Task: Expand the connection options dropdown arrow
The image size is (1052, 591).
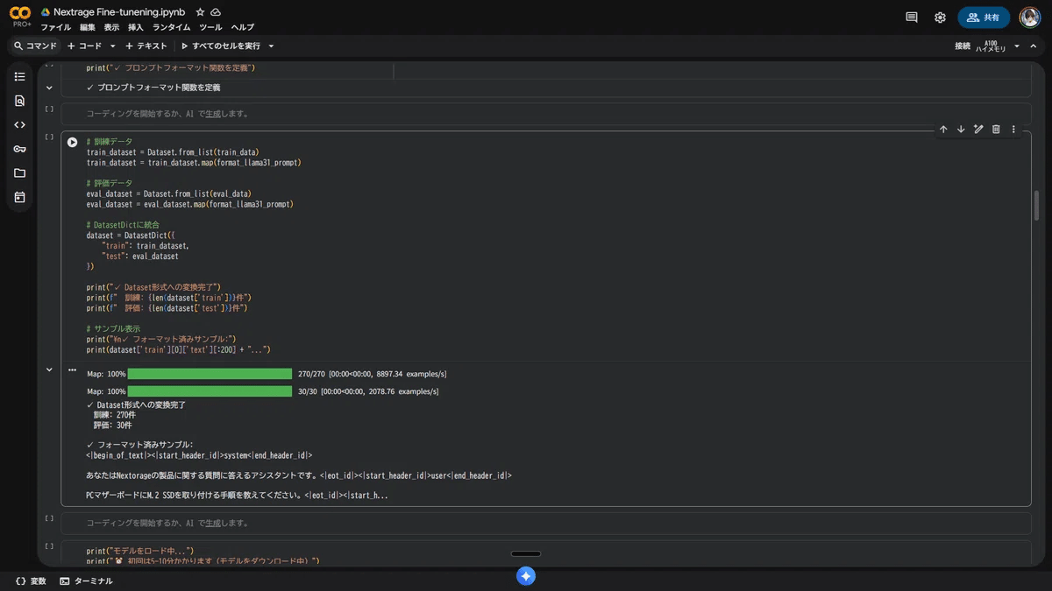Action: tap(1017, 46)
